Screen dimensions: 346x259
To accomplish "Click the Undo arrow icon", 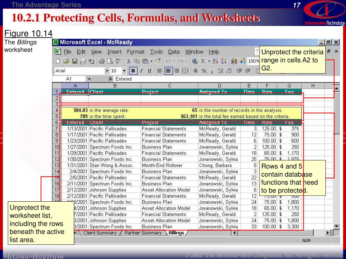I will click(168, 61).
